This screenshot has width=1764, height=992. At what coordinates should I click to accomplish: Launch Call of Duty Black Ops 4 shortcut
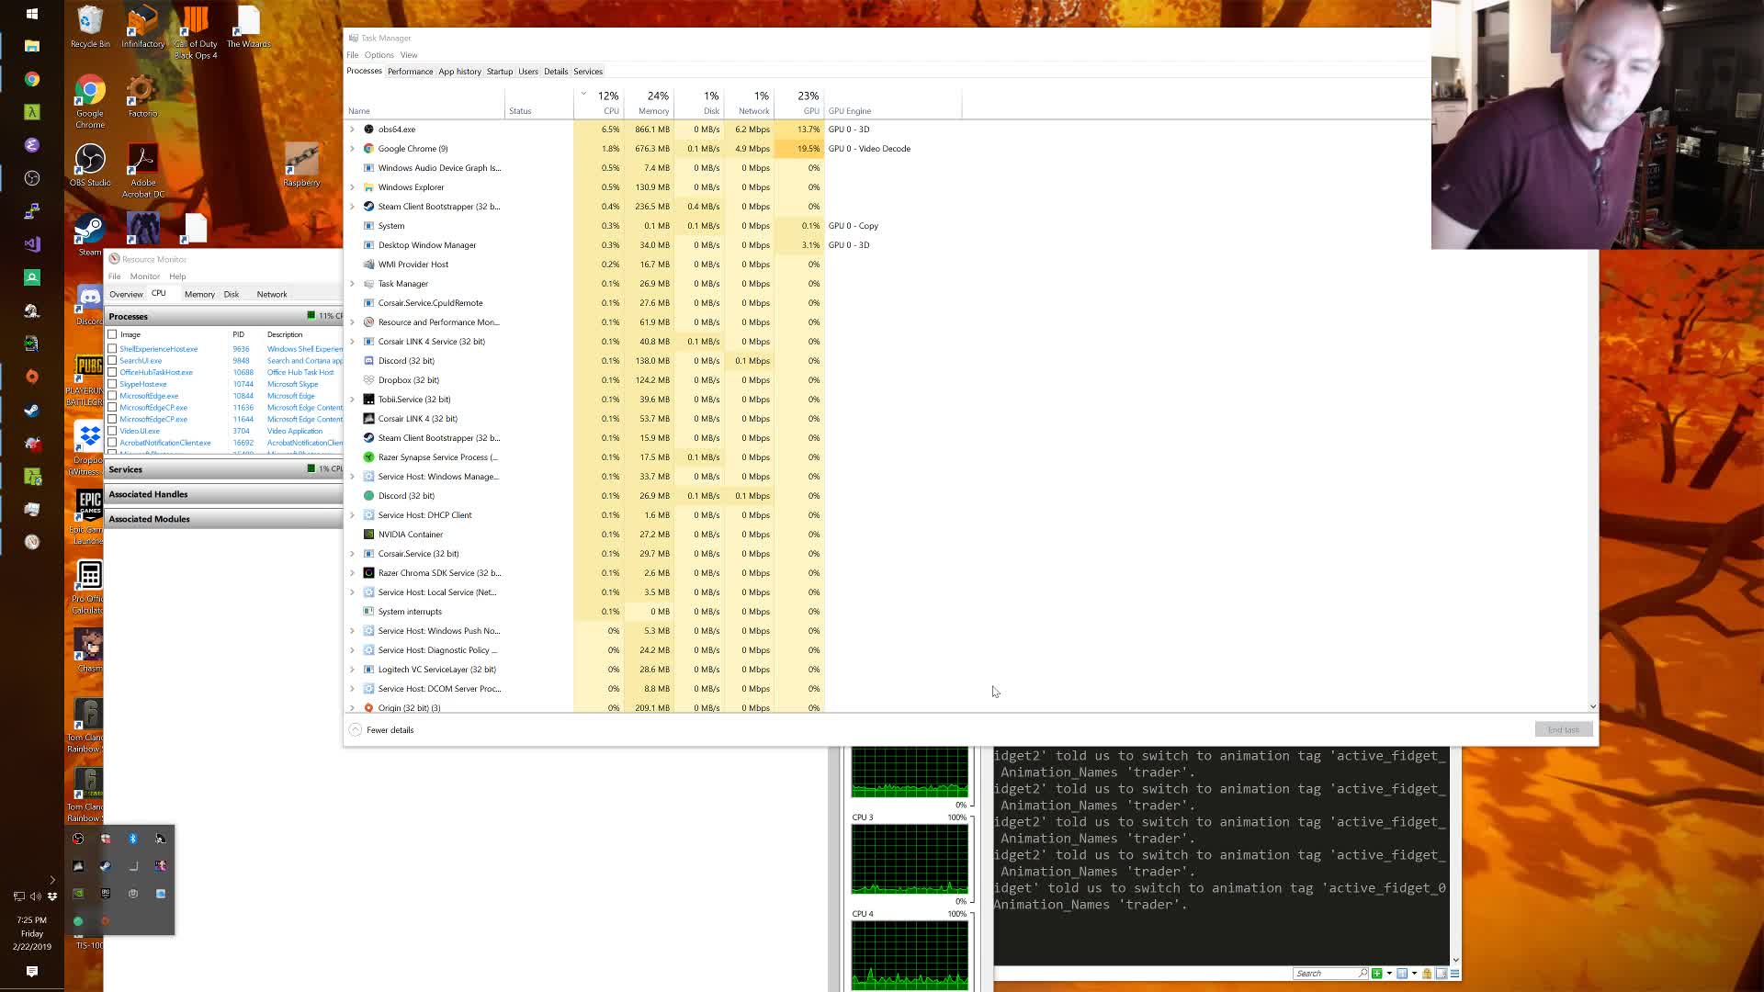[196, 33]
